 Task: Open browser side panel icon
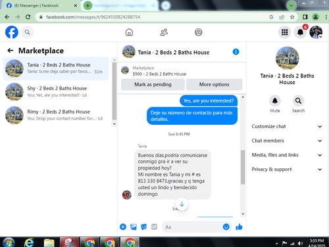tap(305, 17)
